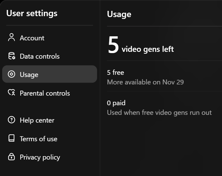This screenshot has height=176, width=222.
Task: Open Parental controls settings
Action: (x=45, y=93)
